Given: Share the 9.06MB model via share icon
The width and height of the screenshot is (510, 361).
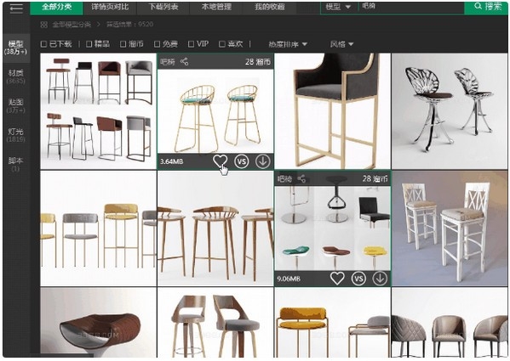Looking at the screenshot, I should (x=301, y=178).
